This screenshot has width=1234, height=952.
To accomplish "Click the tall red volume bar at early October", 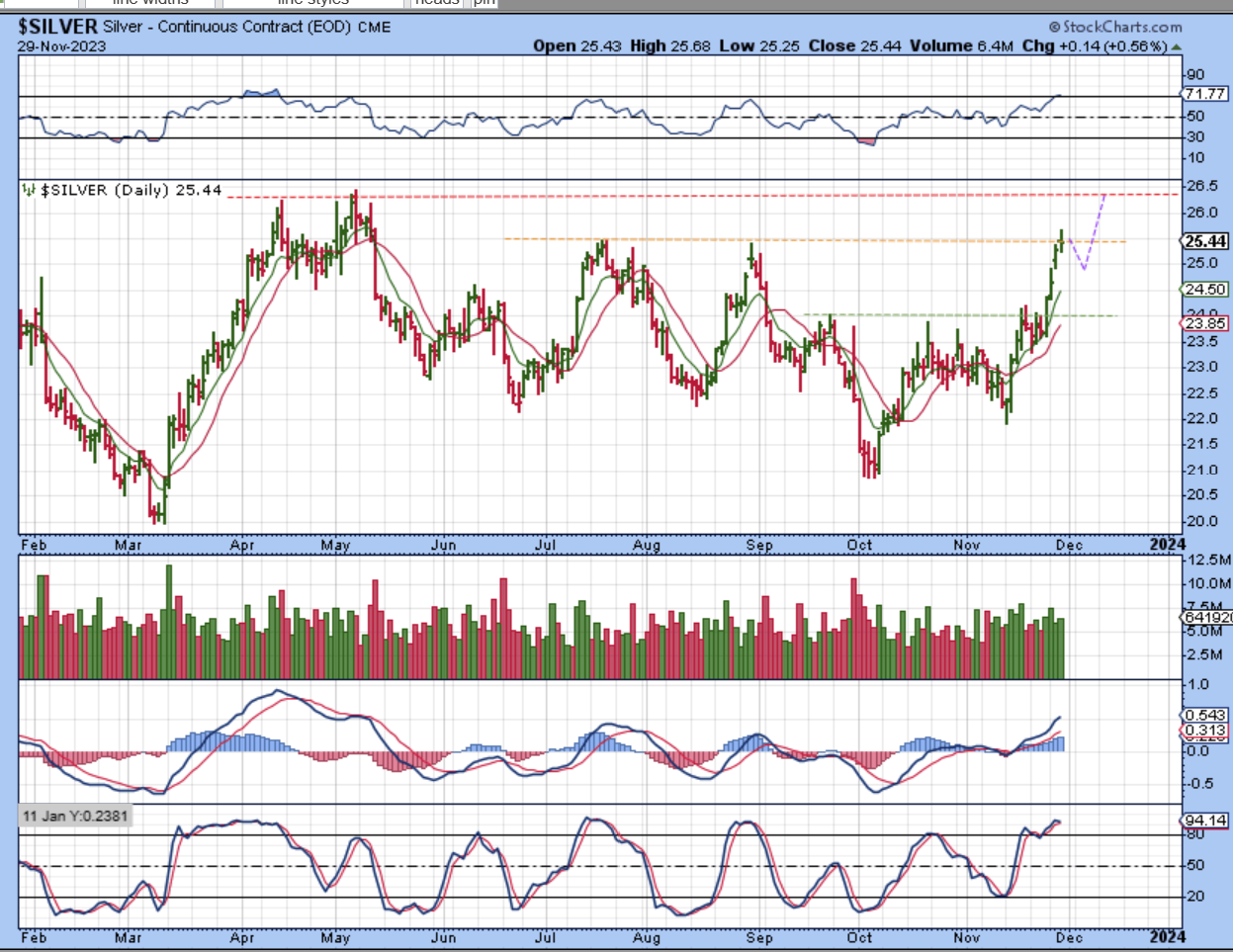I will pos(854,629).
